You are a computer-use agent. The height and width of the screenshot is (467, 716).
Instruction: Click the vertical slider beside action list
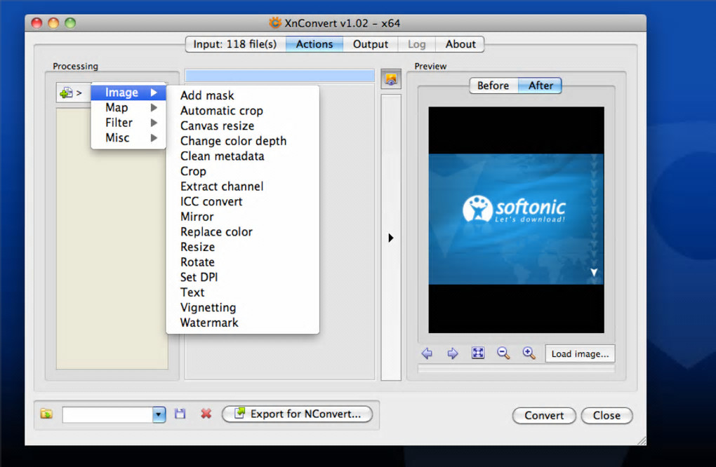point(391,237)
